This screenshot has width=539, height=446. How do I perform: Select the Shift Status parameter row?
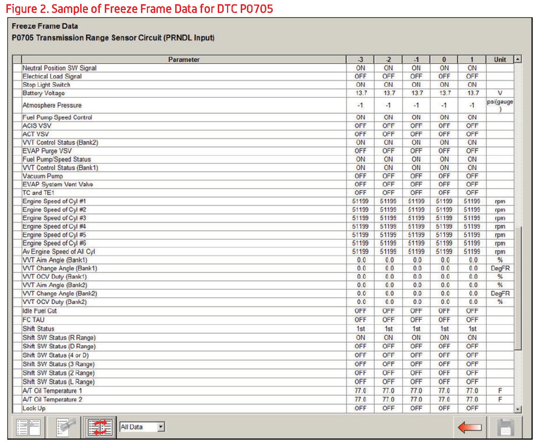38,328
